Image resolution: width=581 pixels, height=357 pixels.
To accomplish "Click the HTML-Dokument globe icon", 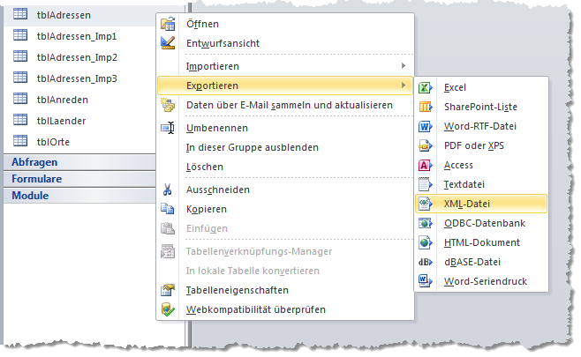I will pyautogui.click(x=425, y=242).
